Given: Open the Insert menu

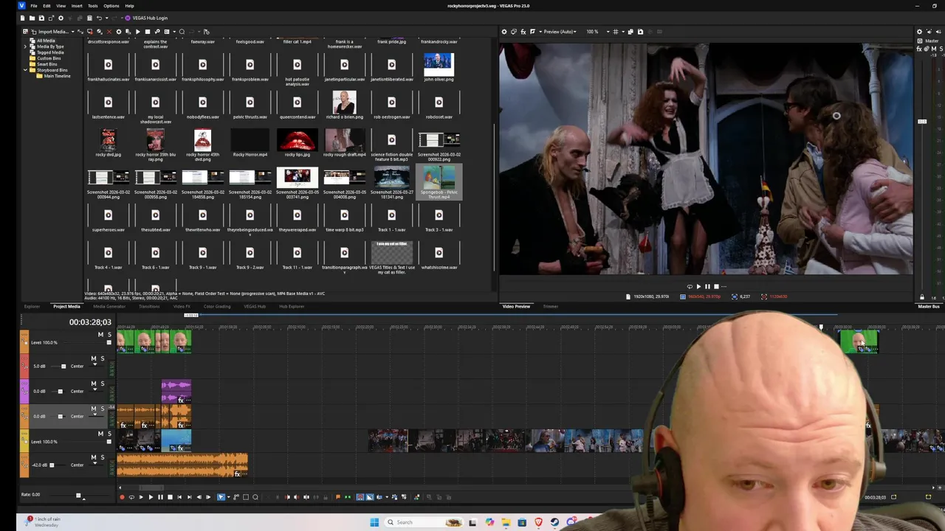Looking at the screenshot, I should click(77, 6).
